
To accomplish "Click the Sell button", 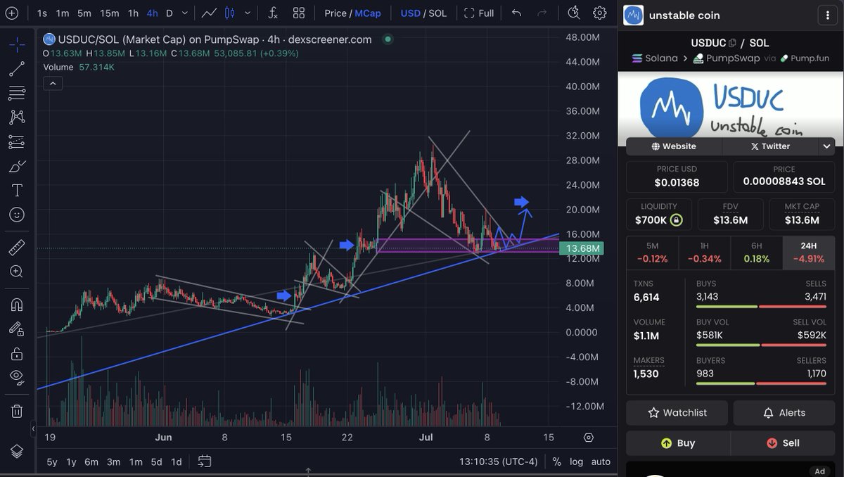I will click(783, 443).
